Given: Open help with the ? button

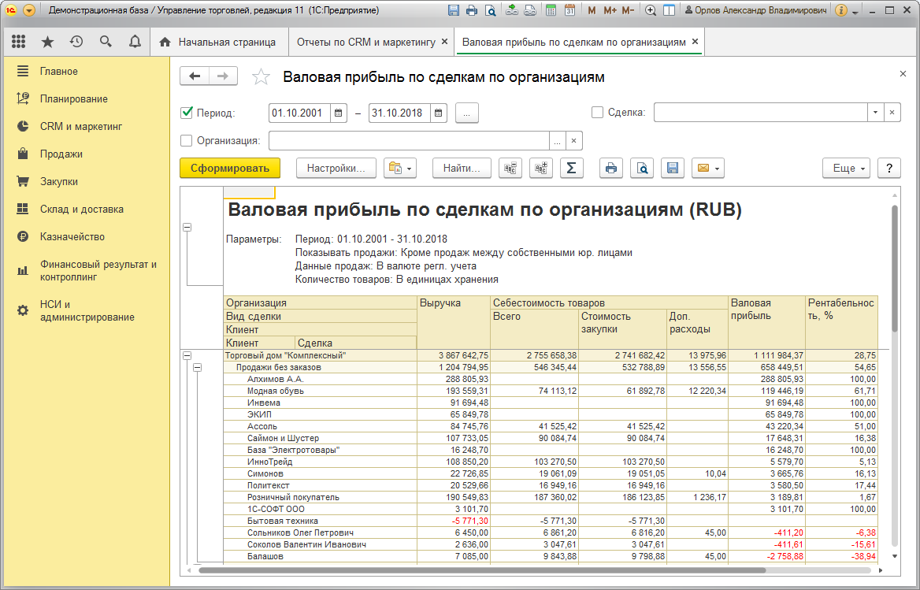Looking at the screenshot, I should pyautogui.click(x=889, y=169).
